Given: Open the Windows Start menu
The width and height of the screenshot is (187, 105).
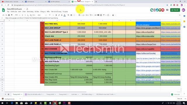Looking at the screenshot, I should pos(2,103).
